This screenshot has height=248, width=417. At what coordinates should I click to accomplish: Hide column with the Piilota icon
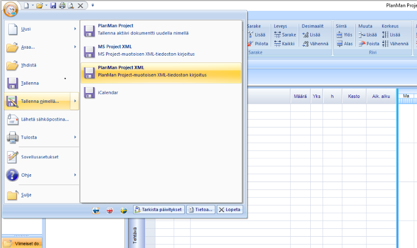250,43
